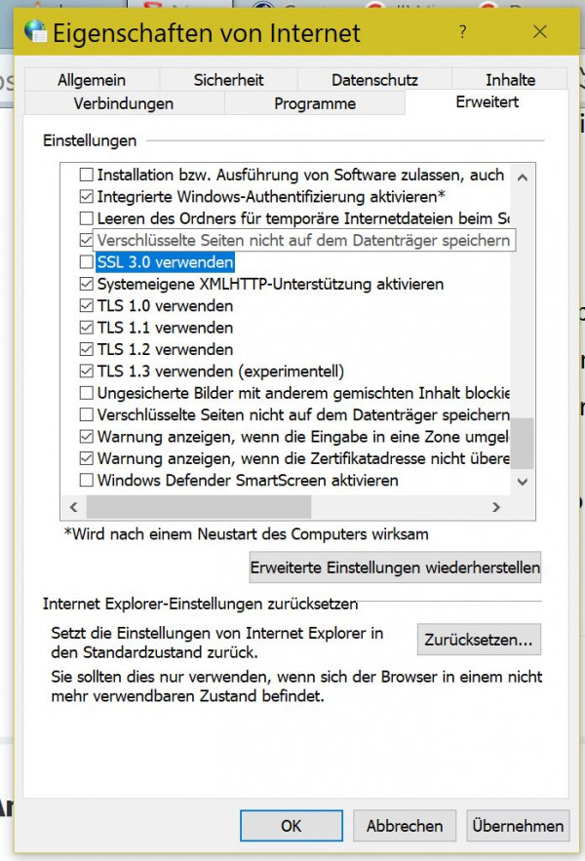The image size is (585, 861).
Task: Check Verschlüsselte Seiten nicht speichern below TLS 1.3
Action: [x=86, y=414]
